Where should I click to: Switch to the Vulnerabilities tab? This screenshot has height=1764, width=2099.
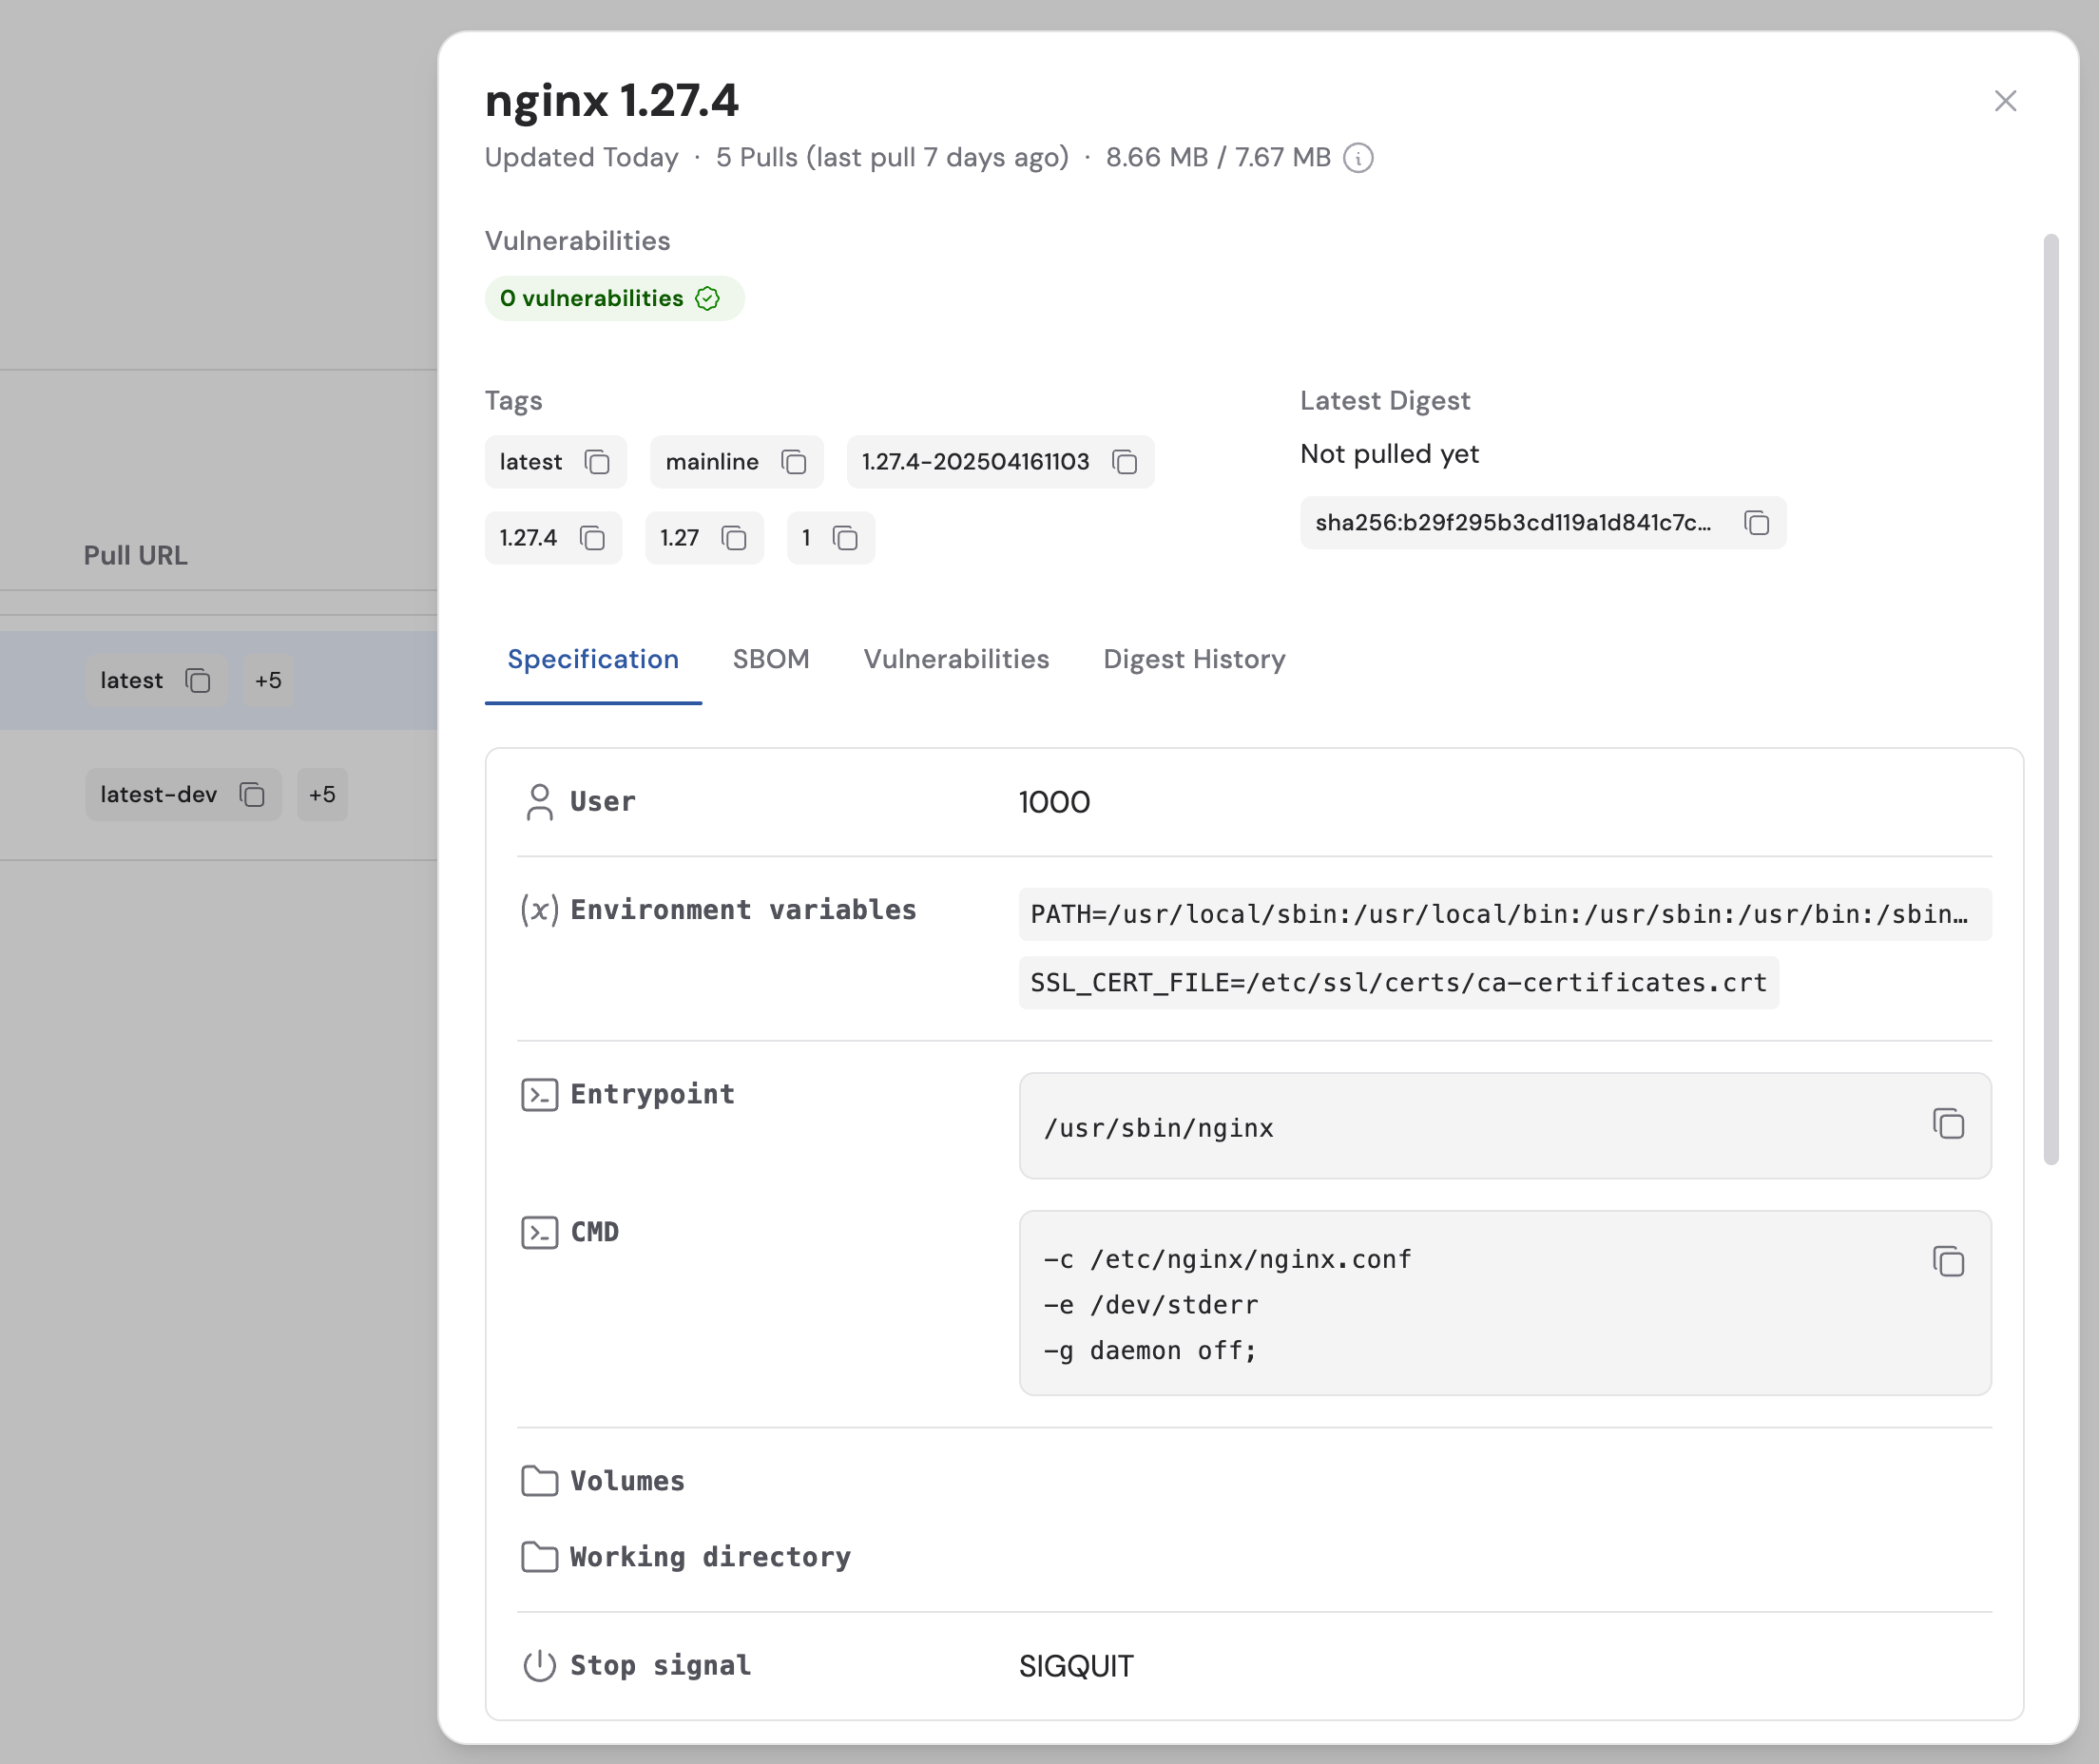point(956,660)
